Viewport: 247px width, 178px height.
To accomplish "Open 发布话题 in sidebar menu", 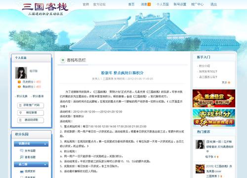I will point(30,150).
